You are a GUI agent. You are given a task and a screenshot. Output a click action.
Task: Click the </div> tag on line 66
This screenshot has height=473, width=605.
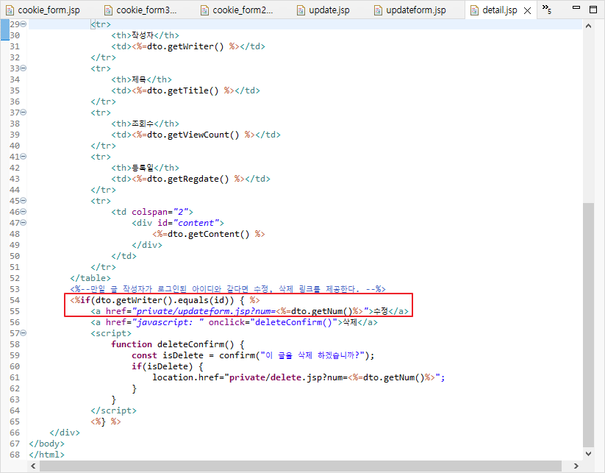(x=65, y=433)
